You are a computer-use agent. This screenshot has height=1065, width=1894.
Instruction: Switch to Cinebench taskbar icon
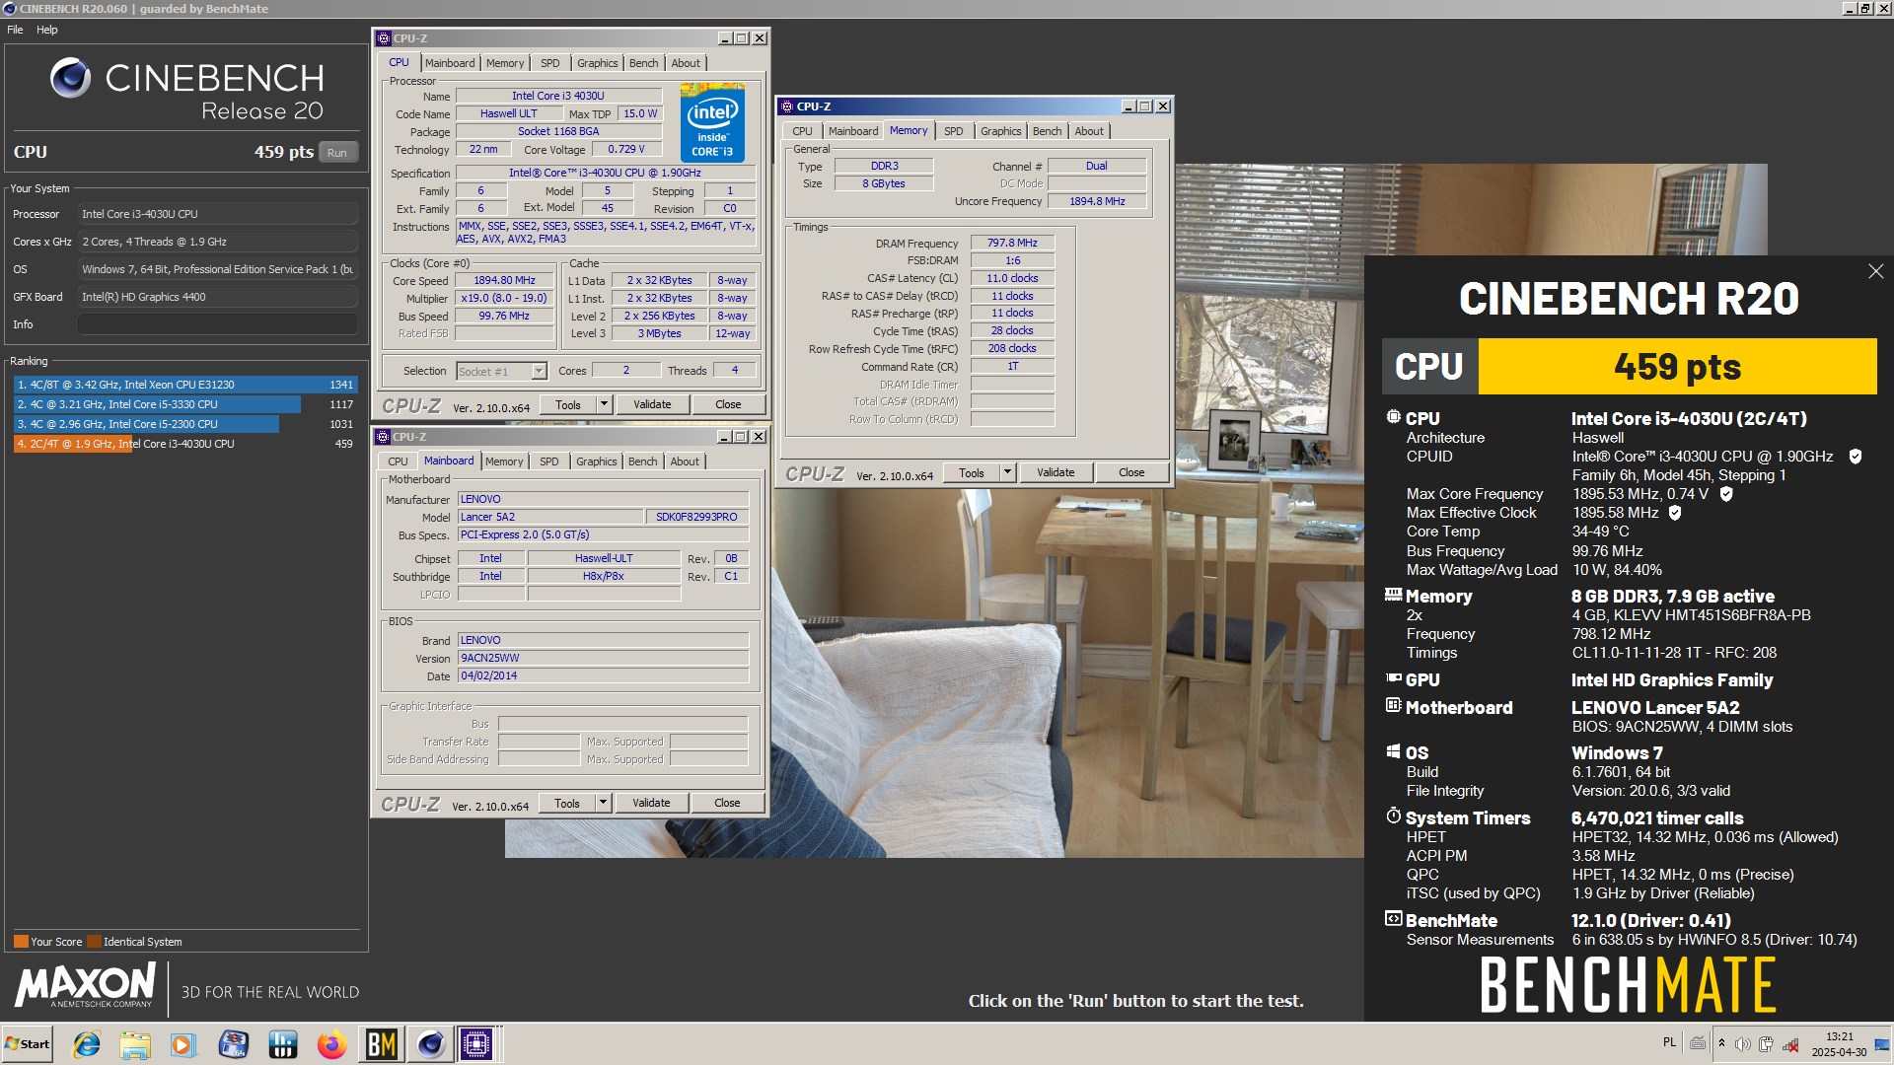click(x=430, y=1044)
